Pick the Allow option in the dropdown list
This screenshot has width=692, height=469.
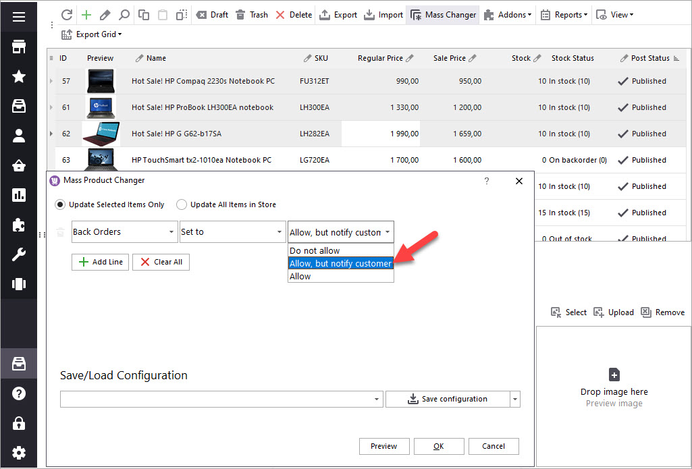[x=300, y=276]
